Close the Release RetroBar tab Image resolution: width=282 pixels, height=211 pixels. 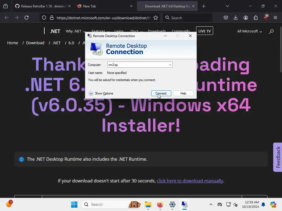coord(69,6)
